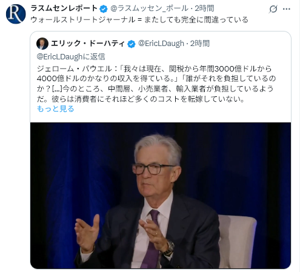300x272 pixels.
Task: Follow the @EricLDaughに返信 reply link
Action: click(x=71, y=57)
